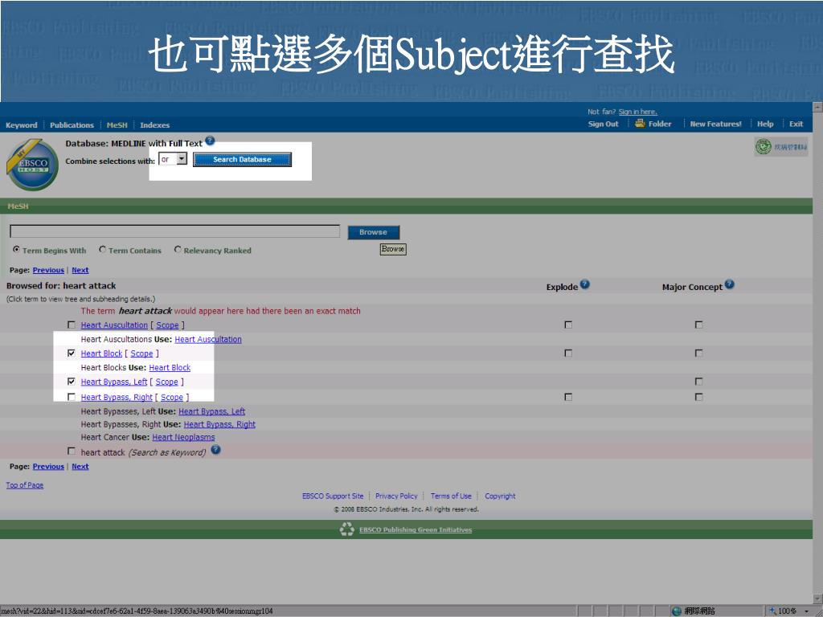This screenshot has height=617, width=823.
Task: Go to Next page at top
Action: coord(80,270)
